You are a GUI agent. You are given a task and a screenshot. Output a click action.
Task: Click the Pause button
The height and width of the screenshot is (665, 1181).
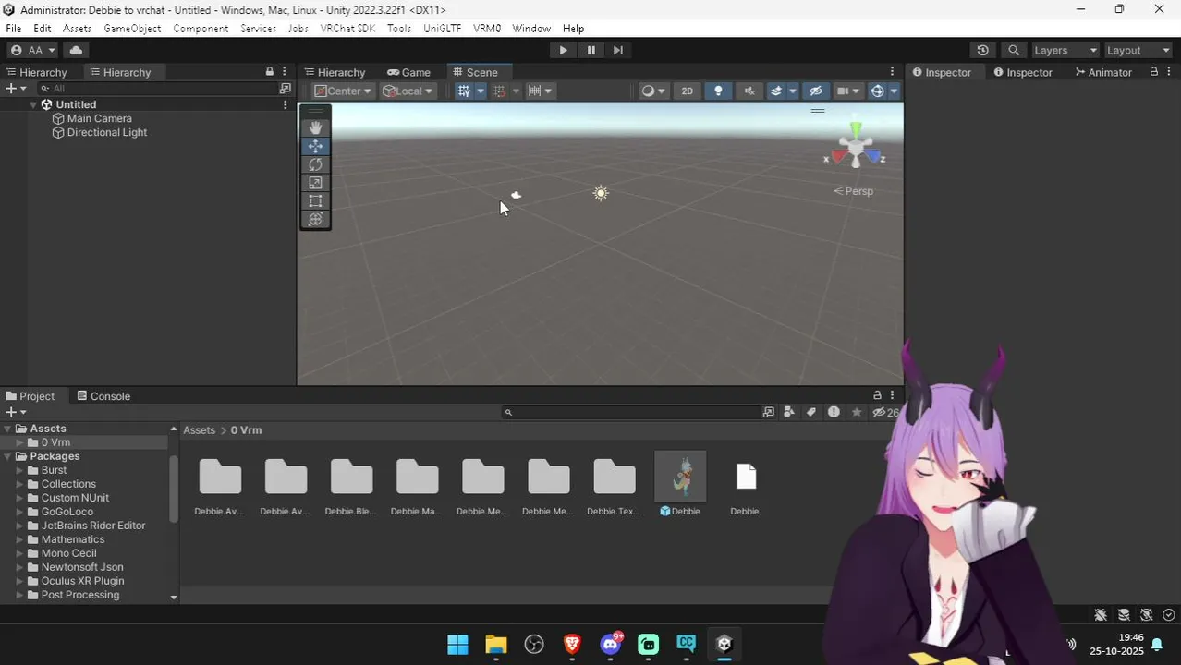click(x=591, y=50)
